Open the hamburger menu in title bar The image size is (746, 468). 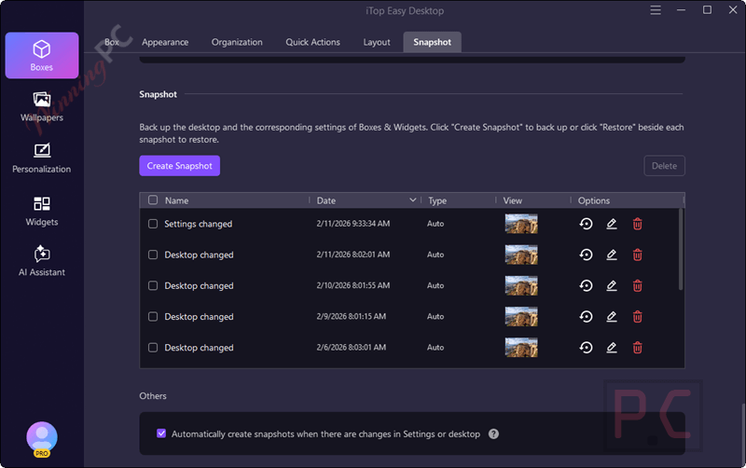(x=656, y=10)
